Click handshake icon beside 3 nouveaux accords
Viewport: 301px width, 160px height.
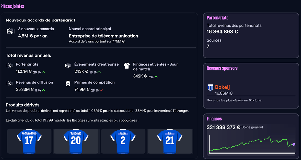11,31
